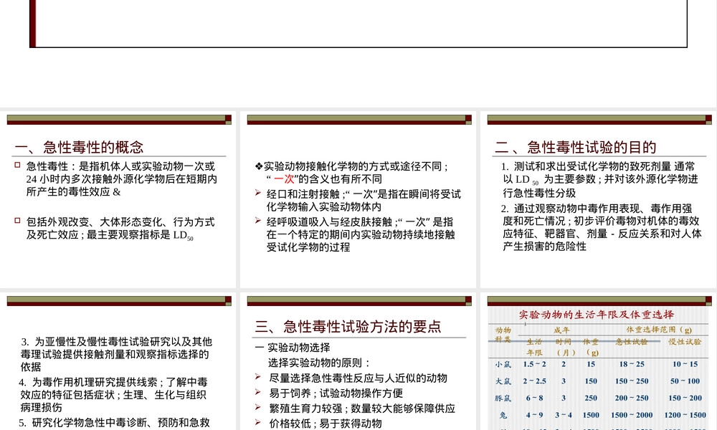Click the cell 150 ~ 250 in 大鼠 row

(632, 381)
